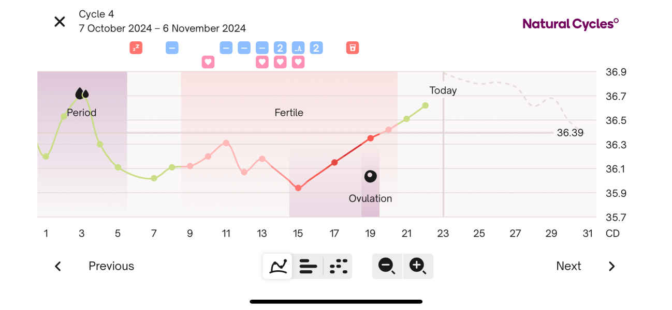This screenshot has height=310, width=672.
Task: Click the red sleep (zZ) data icon
Action: point(136,48)
